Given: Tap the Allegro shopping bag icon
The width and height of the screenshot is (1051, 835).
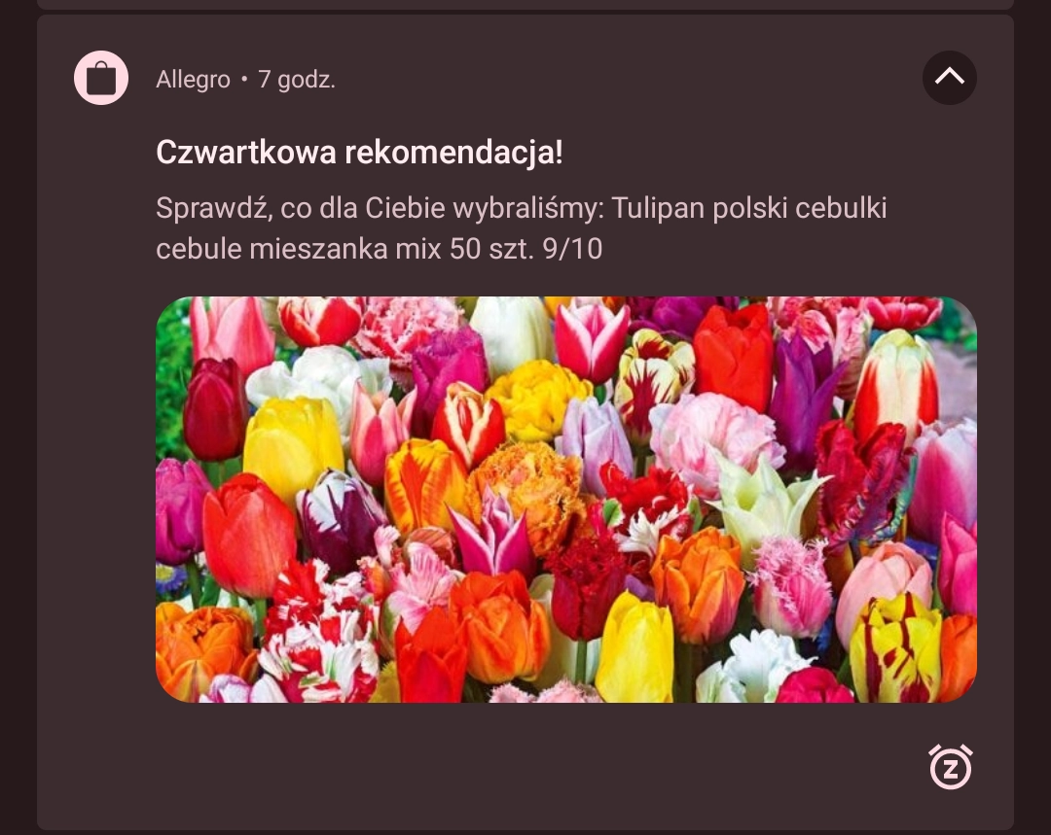Looking at the screenshot, I should tap(101, 78).
